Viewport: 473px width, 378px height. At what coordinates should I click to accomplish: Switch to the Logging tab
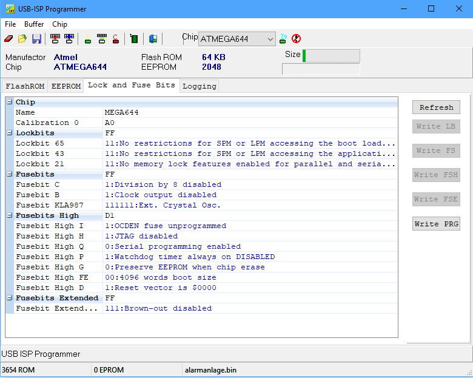(200, 86)
